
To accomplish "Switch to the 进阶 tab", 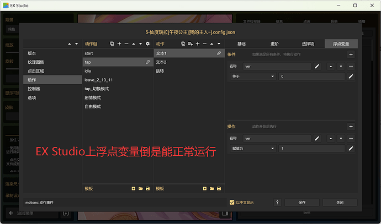I will (274, 43).
